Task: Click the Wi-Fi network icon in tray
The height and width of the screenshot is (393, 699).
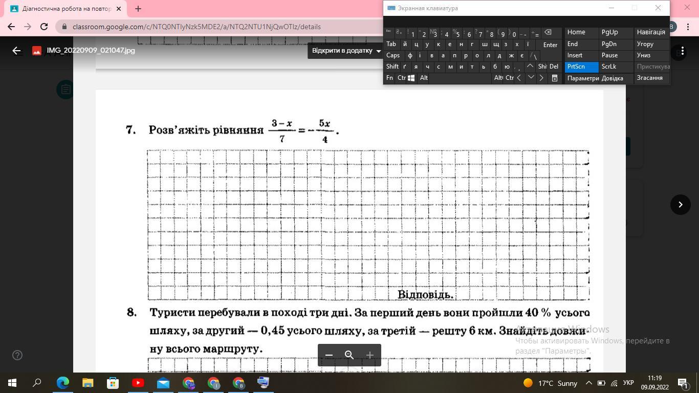Action: point(614,383)
